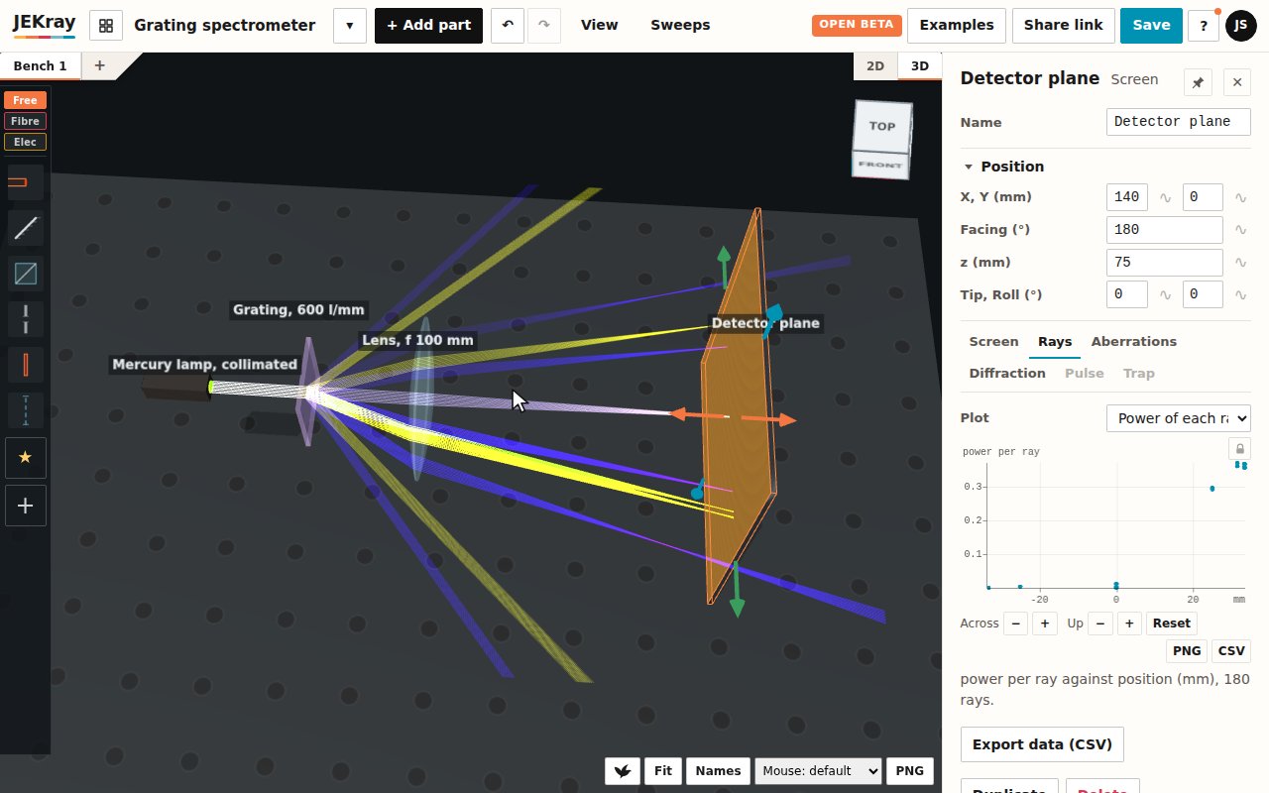
Task: Select the beam splitter cube tool
Action: point(26,274)
